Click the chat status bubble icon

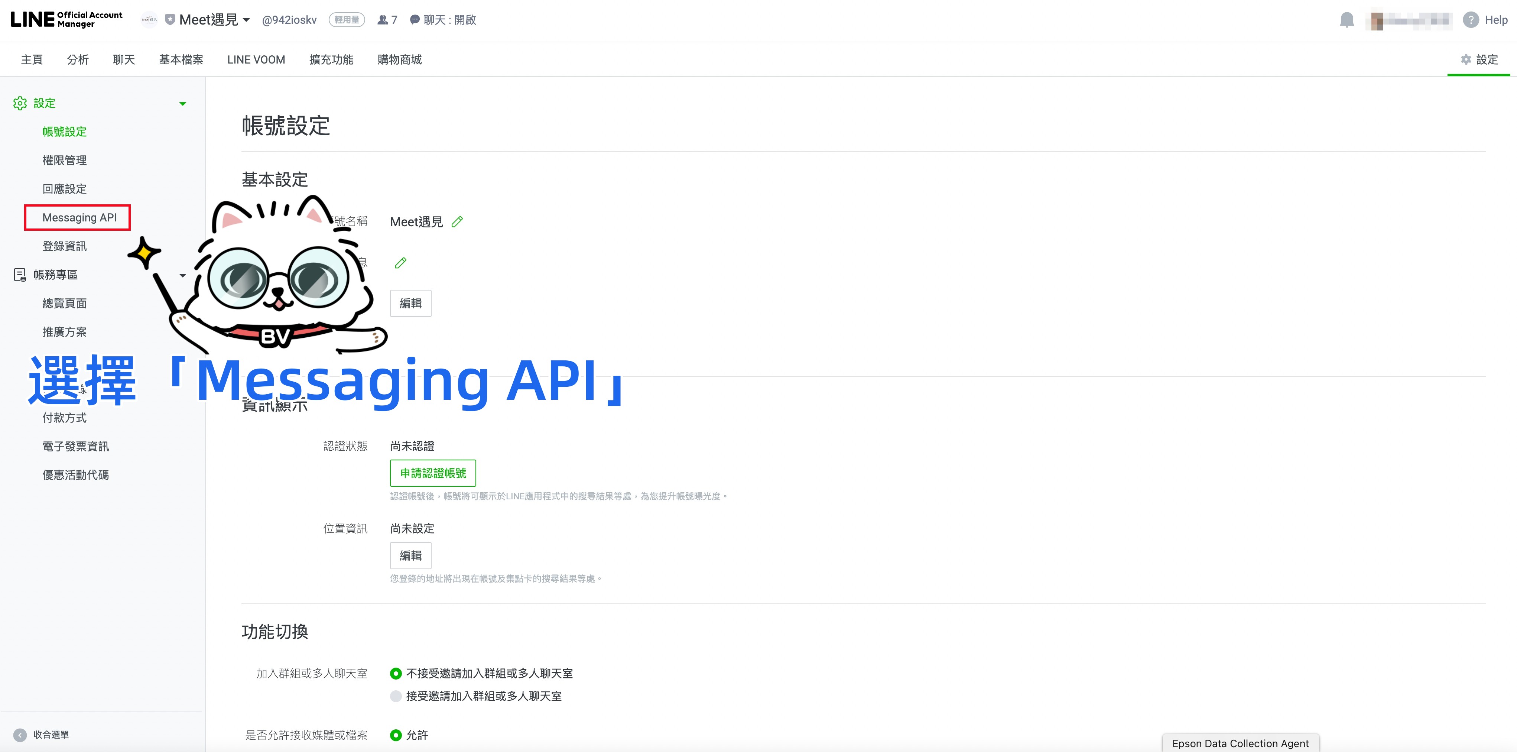point(415,20)
